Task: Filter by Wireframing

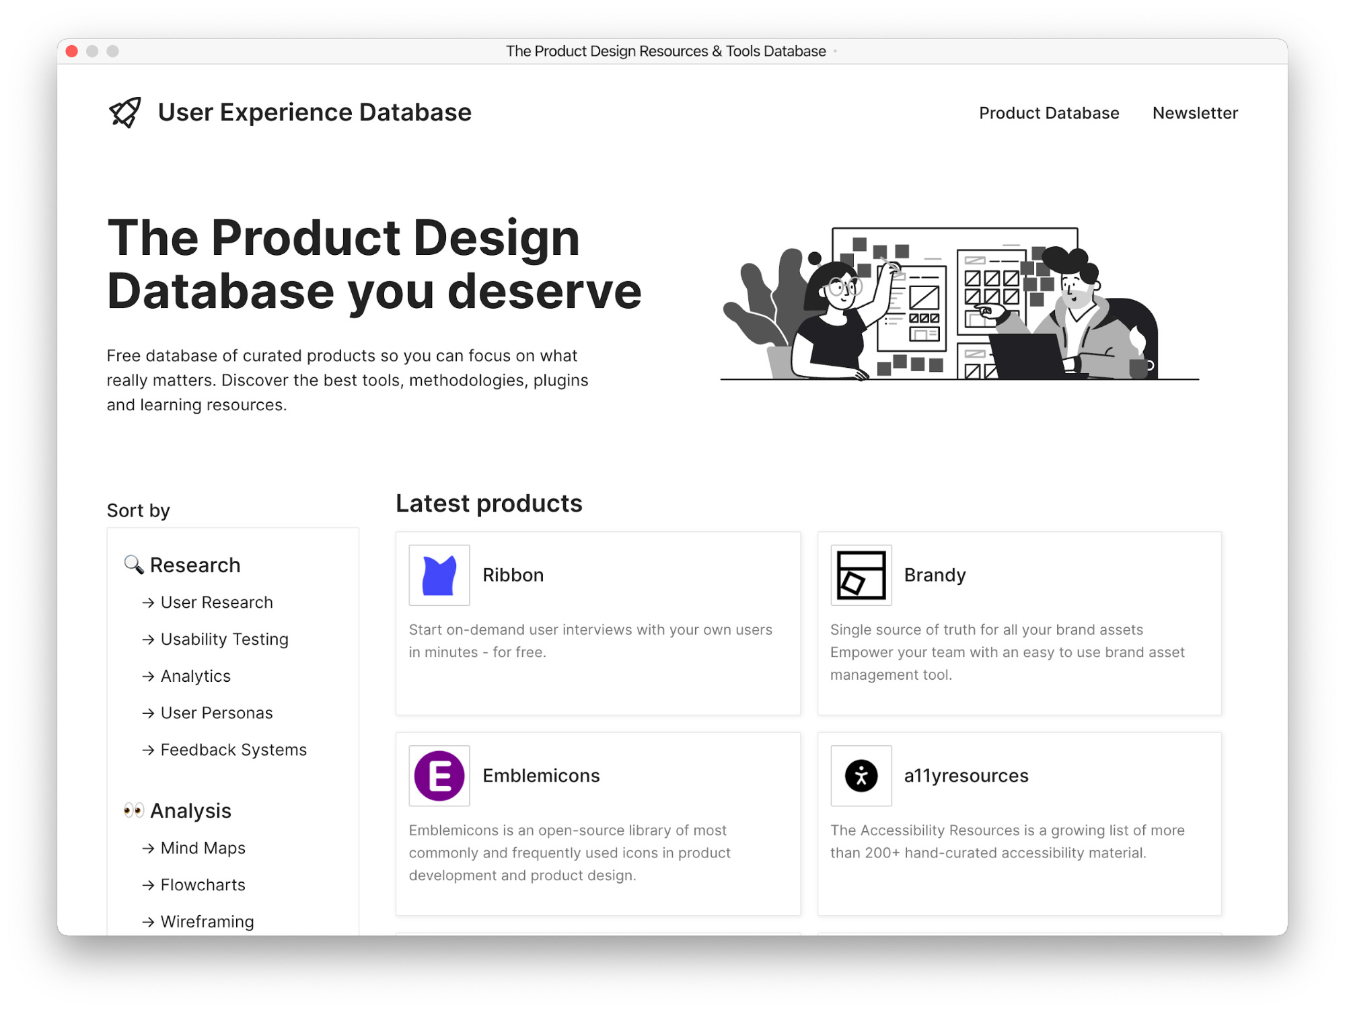Action: pyautogui.click(x=207, y=922)
